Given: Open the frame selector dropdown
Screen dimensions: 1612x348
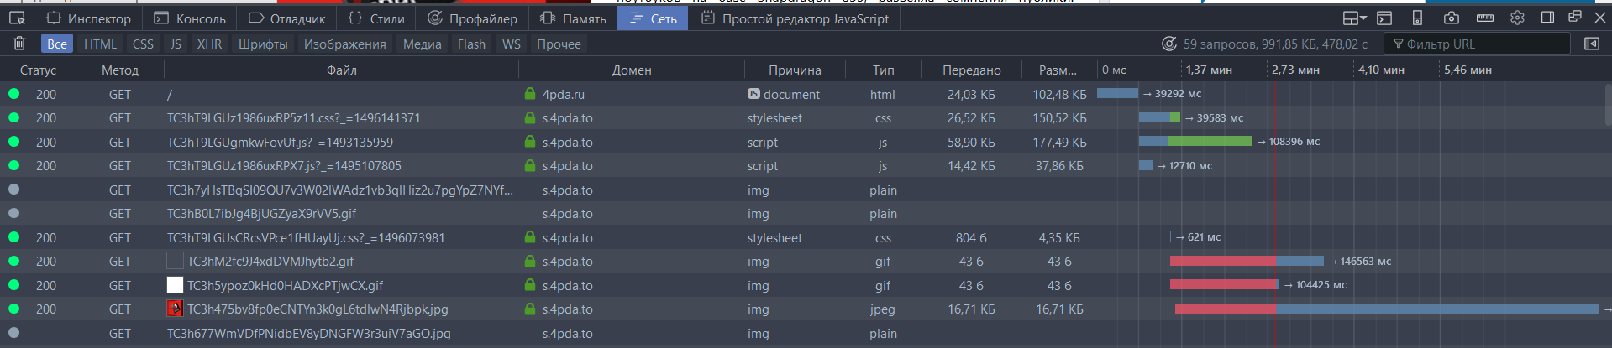Looking at the screenshot, I should point(1354,18).
